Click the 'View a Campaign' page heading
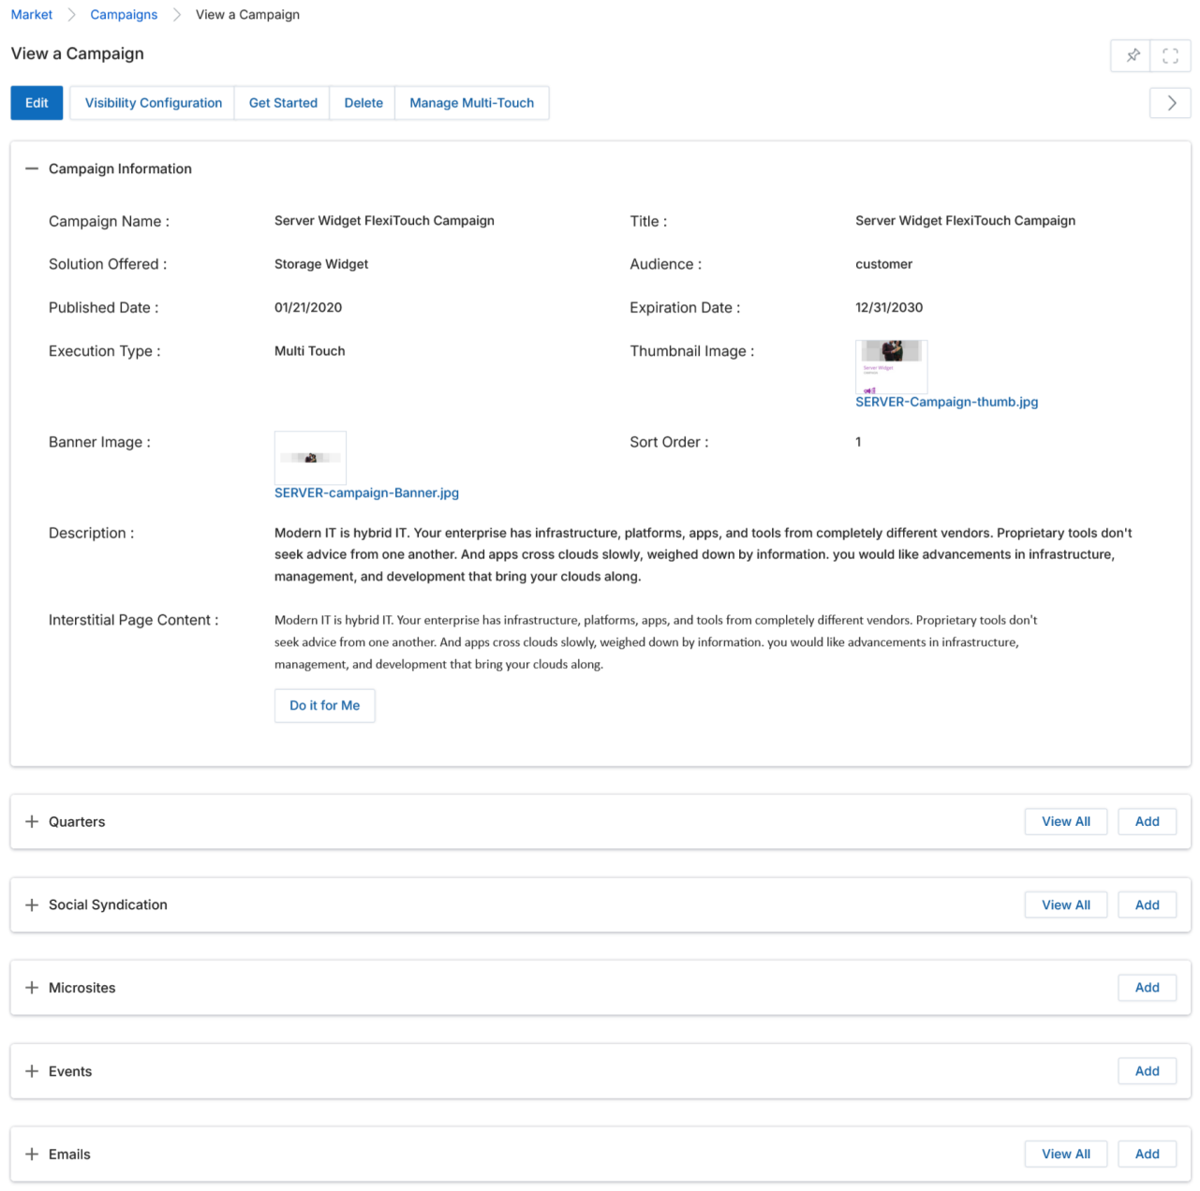 78,53
